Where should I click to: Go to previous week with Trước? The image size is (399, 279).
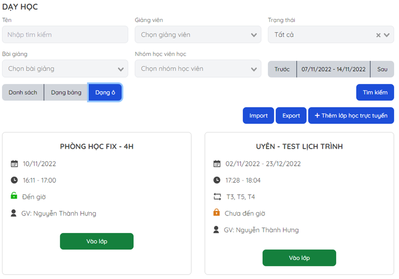tap(282, 69)
